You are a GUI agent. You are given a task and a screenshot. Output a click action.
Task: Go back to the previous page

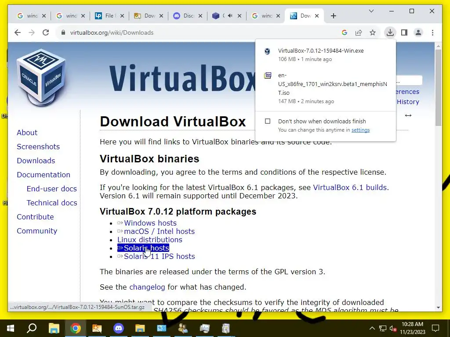pos(18,32)
